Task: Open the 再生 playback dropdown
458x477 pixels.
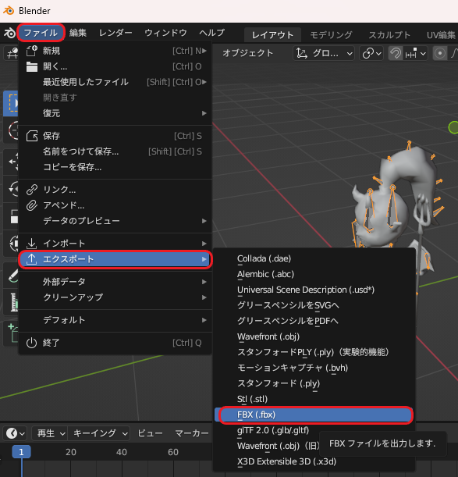Action: coord(50,433)
